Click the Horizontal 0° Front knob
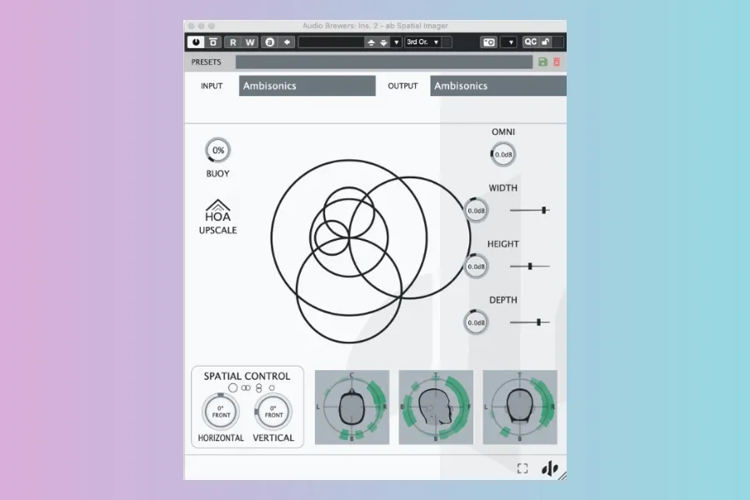Screen dimensions: 750x500 point(221,412)
